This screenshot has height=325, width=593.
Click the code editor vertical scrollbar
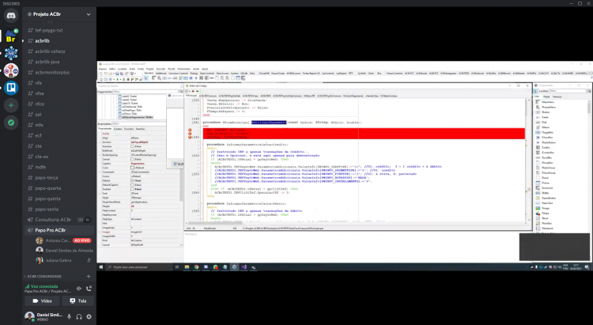(528, 159)
